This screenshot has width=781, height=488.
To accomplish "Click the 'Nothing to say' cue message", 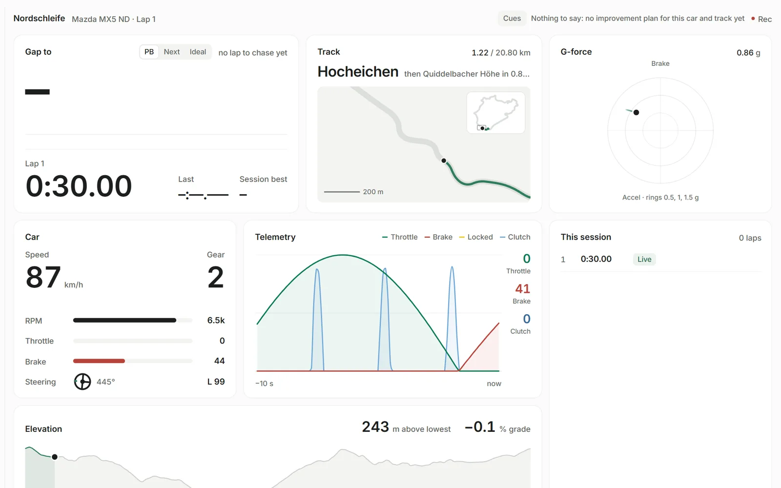I will [x=637, y=19].
